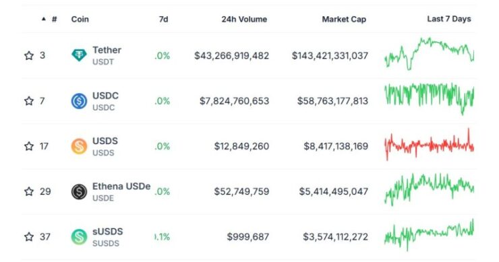The width and height of the screenshot is (499, 262).
Task: Click the USDC coin logo icon
Action: pyautogui.click(x=79, y=101)
